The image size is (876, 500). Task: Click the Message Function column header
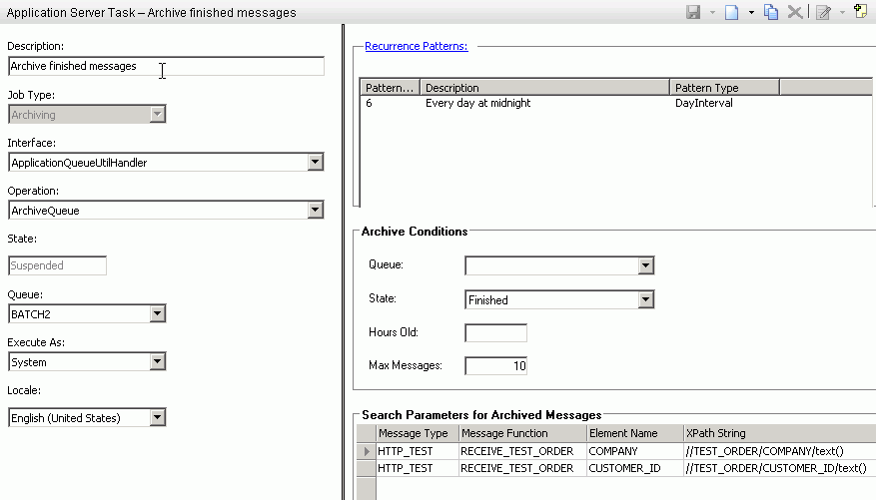[523, 433]
